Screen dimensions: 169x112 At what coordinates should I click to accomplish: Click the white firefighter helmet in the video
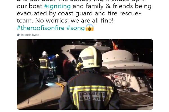click(90, 58)
